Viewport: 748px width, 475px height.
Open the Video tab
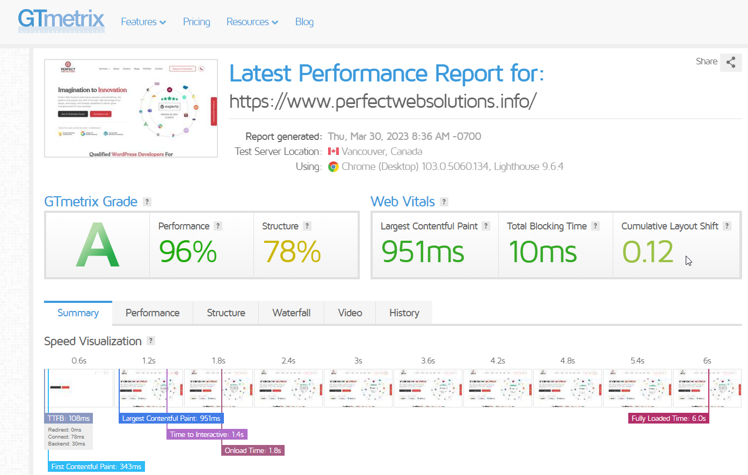pyautogui.click(x=350, y=313)
